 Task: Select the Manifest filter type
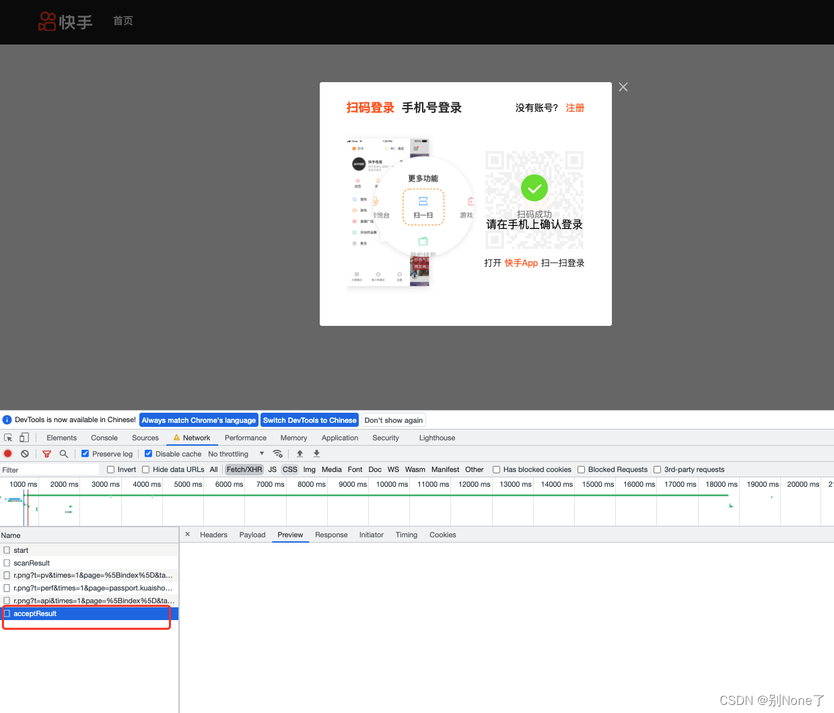pyautogui.click(x=445, y=470)
